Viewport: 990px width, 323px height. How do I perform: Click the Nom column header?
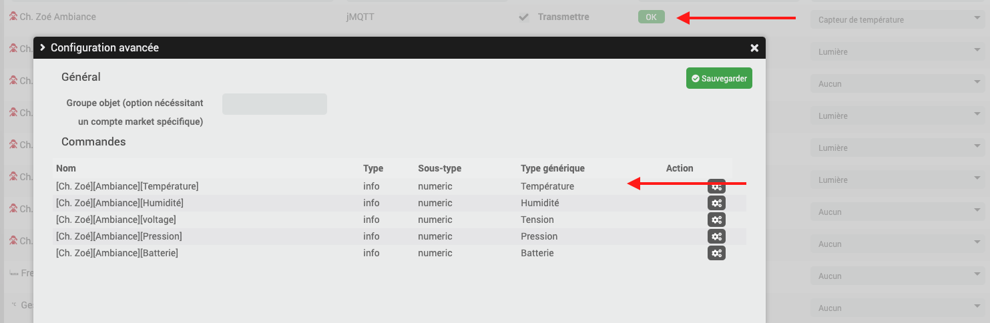point(66,168)
